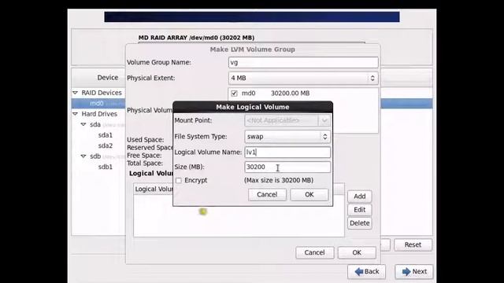Click the Max size is 30200 MB text
This screenshot has height=283, width=504.
click(279, 180)
